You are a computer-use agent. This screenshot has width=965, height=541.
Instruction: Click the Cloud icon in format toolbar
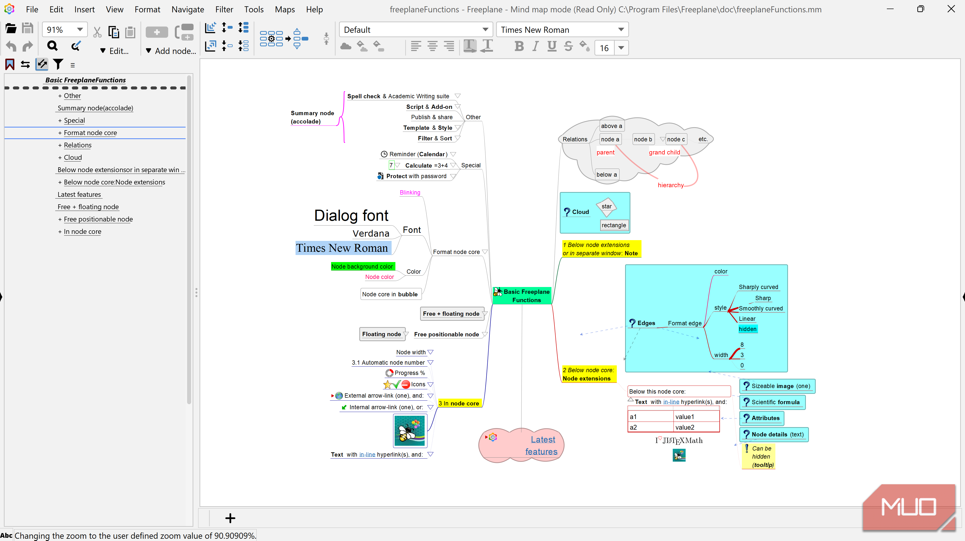coord(345,46)
